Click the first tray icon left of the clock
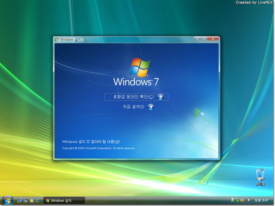The image size is (275, 206). (233, 200)
